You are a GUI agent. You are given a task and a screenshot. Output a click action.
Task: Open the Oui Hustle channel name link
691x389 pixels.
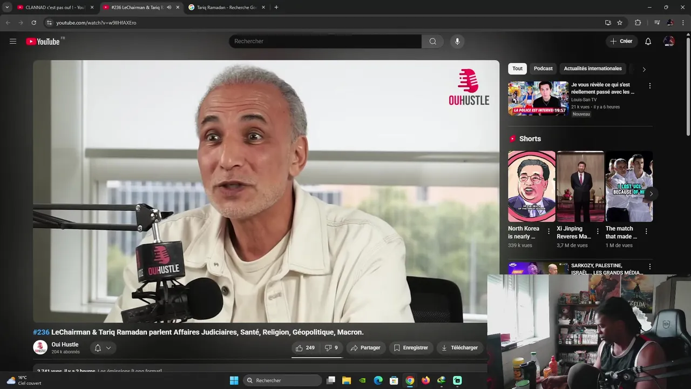point(65,344)
